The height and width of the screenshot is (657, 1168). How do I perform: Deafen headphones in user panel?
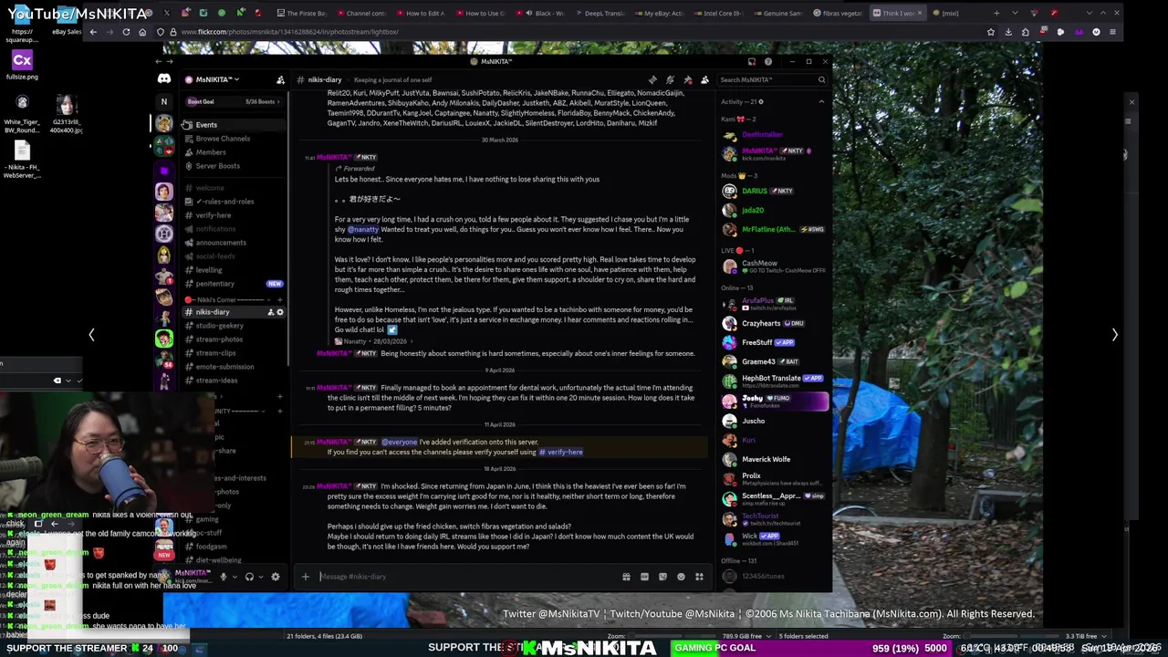tap(249, 577)
